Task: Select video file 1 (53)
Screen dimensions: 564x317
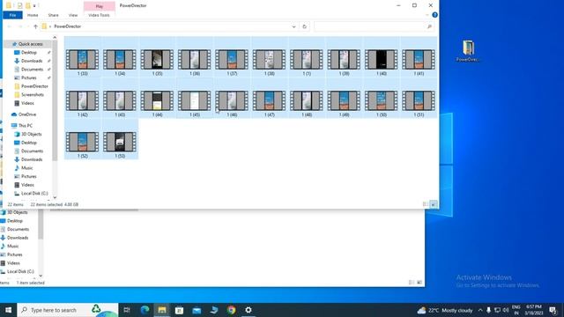Action: [x=120, y=142]
